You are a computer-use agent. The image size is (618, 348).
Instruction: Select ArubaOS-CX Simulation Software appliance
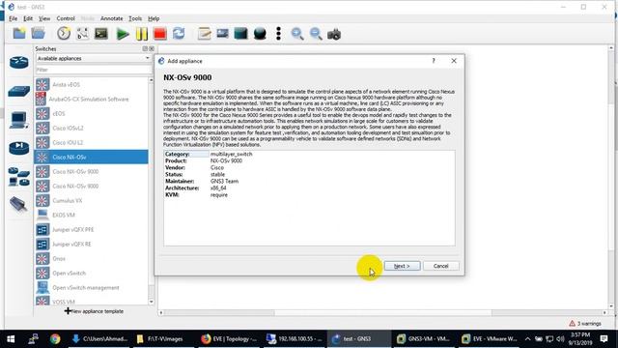click(91, 99)
